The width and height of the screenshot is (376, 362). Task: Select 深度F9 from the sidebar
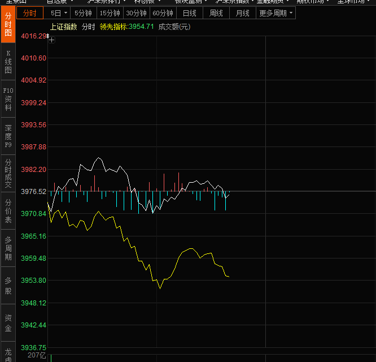click(8, 136)
